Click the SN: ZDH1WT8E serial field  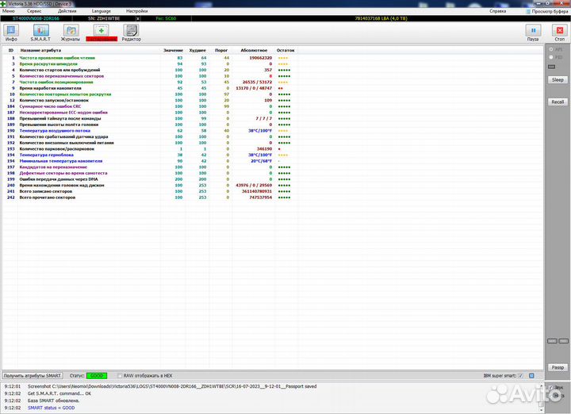[104, 18]
